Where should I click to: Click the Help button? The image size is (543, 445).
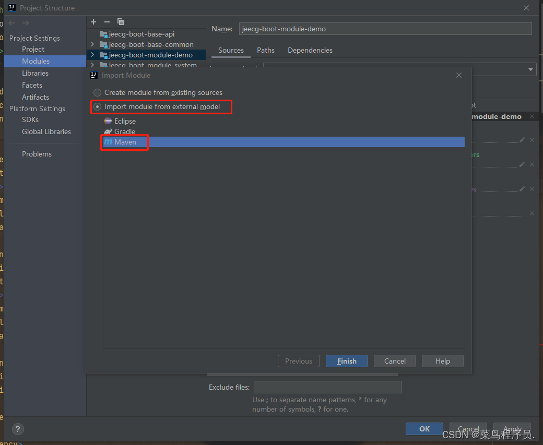point(443,361)
